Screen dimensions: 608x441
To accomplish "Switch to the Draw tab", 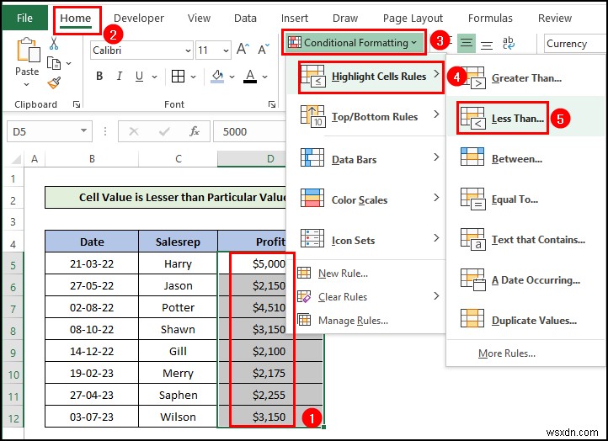I will point(345,19).
